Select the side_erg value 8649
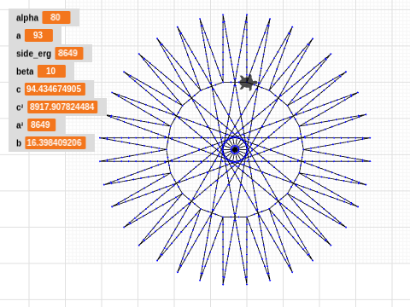 coord(69,53)
